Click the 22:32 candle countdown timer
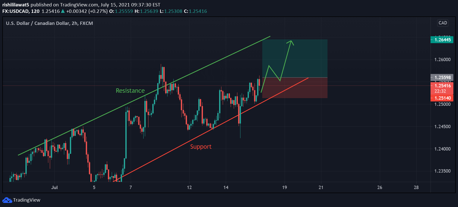The image size is (458, 207). pyautogui.click(x=440, y=91)
